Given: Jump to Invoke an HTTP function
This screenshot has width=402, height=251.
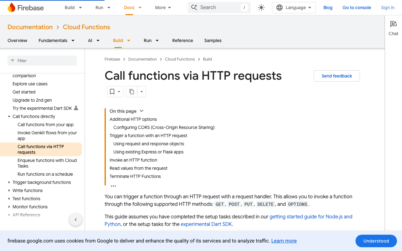Looking at the screenshot, I should click(133, 160).
